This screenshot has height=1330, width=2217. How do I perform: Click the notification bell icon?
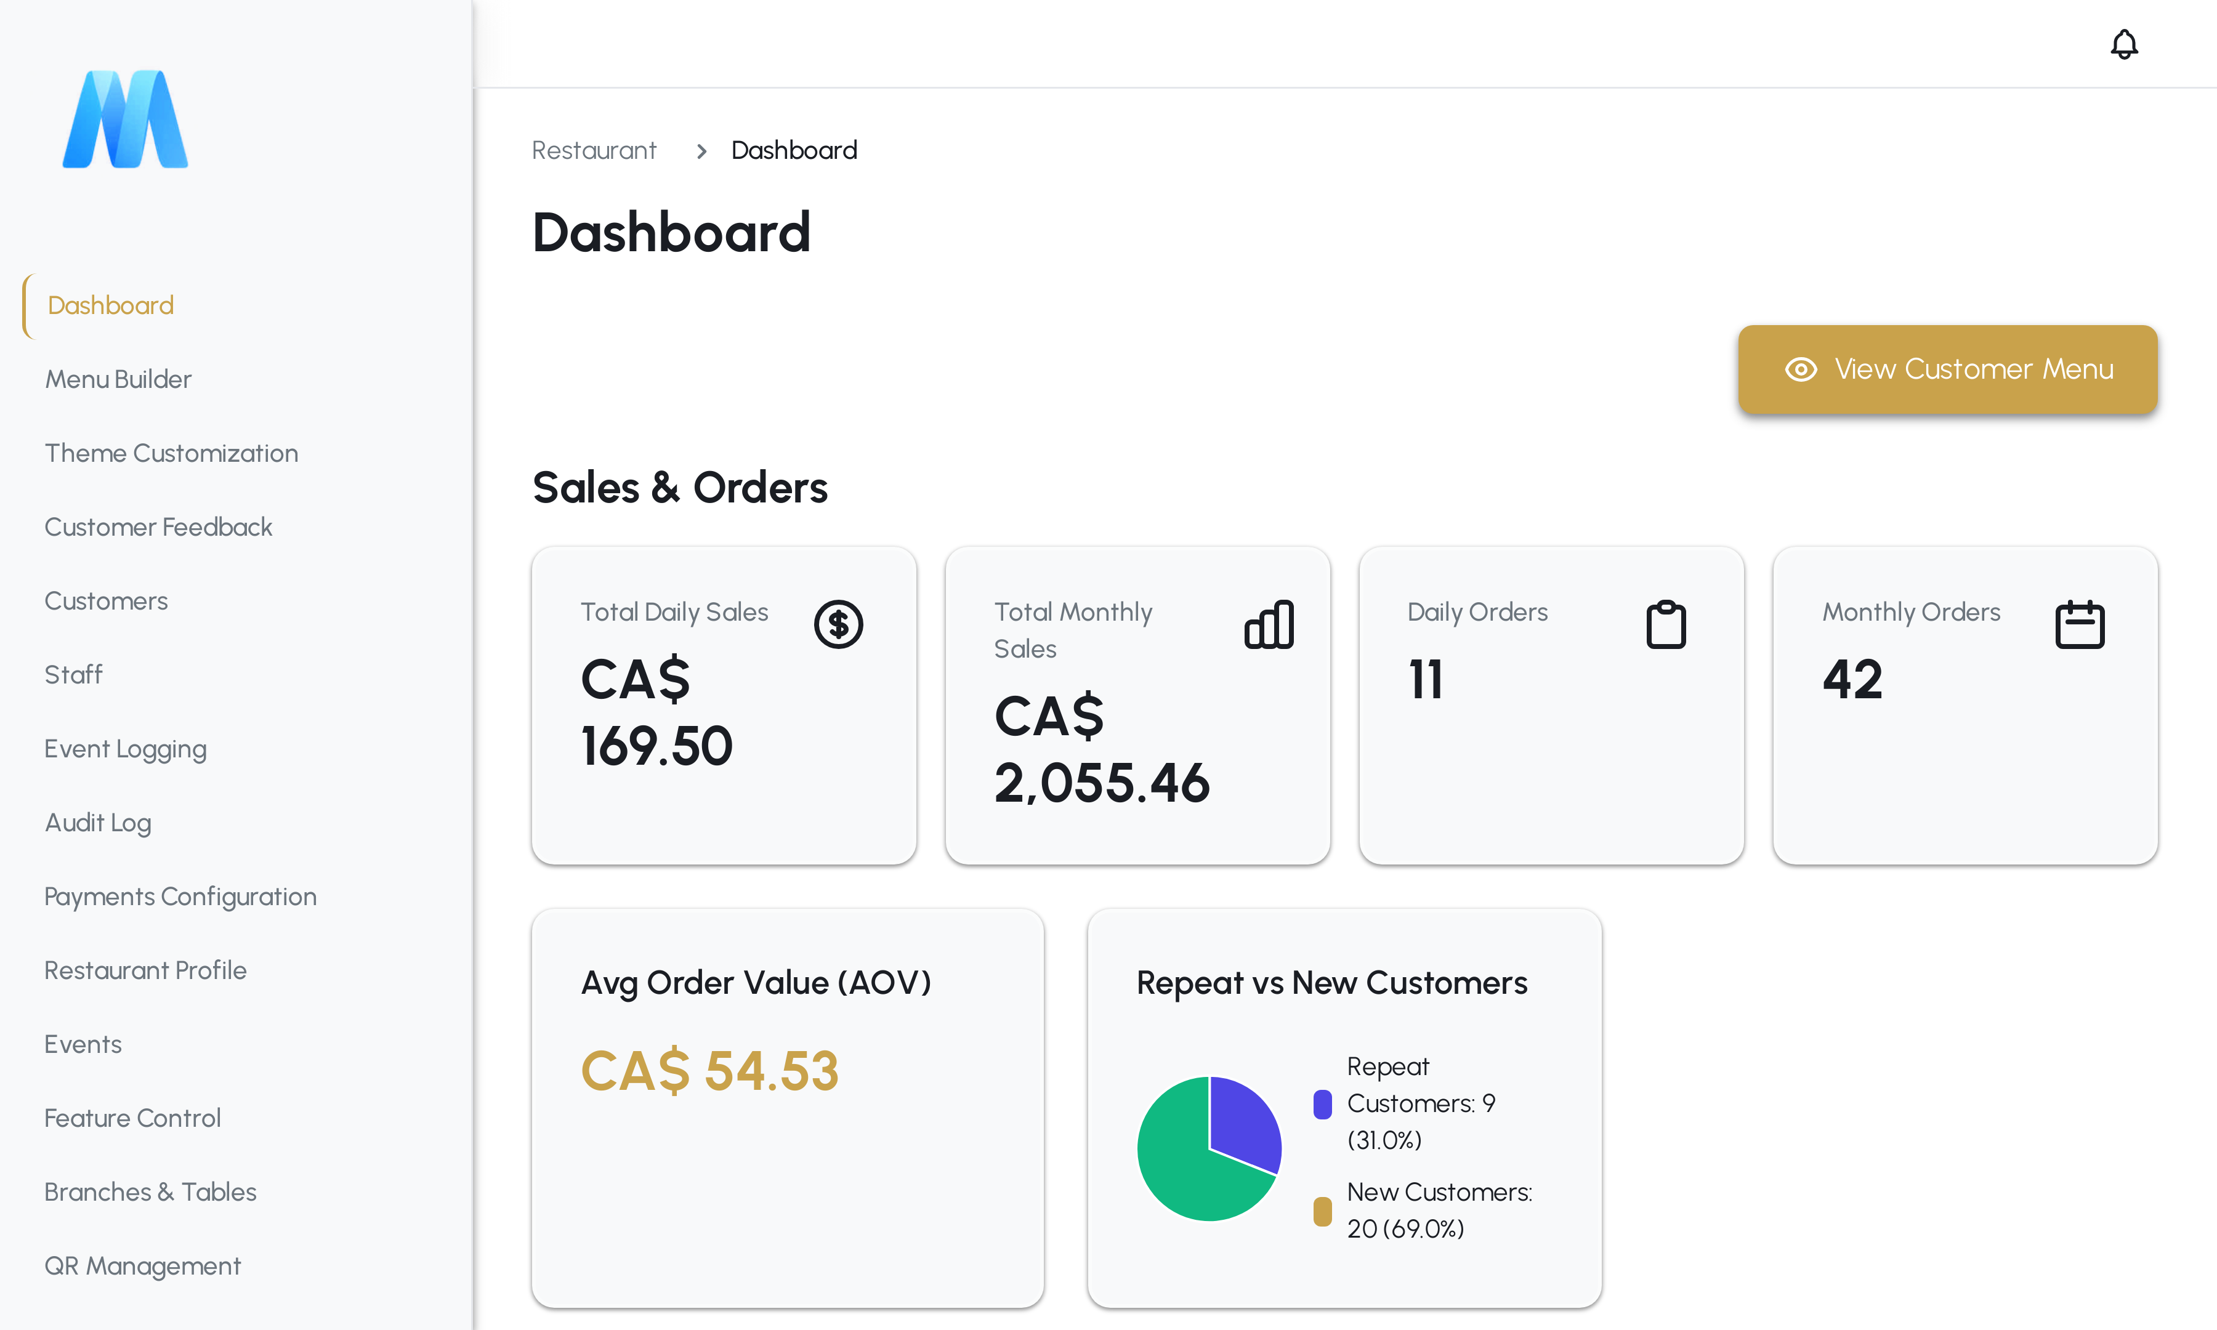tap(2124, 44)
